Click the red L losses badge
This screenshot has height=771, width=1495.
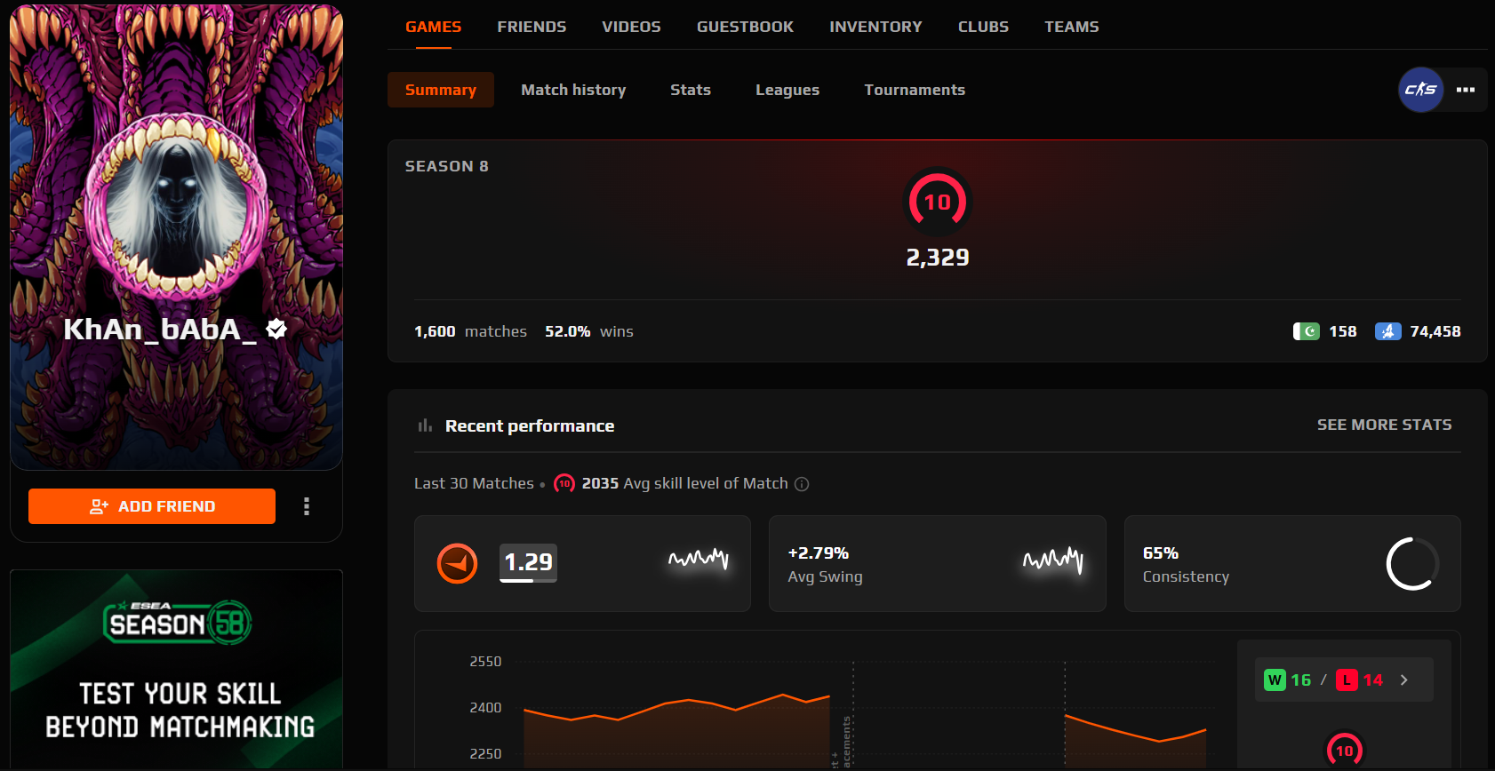pyautogui.click(x=1347, y=680)
